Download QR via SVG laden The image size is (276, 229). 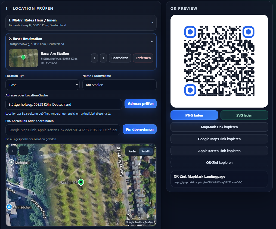[244, 115]
